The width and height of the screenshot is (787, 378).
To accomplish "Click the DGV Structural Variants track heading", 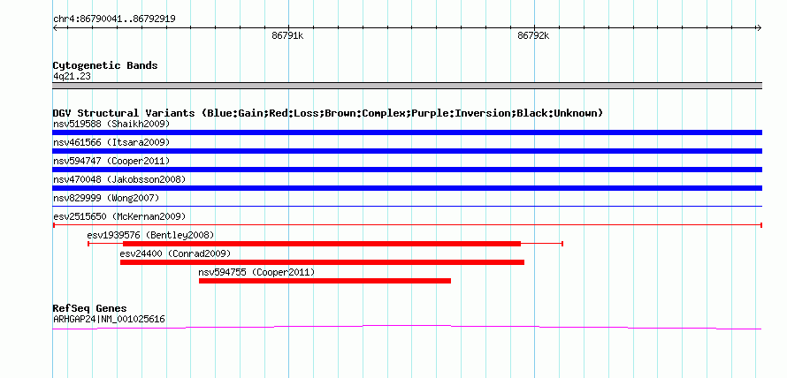I will pos(328,113).
